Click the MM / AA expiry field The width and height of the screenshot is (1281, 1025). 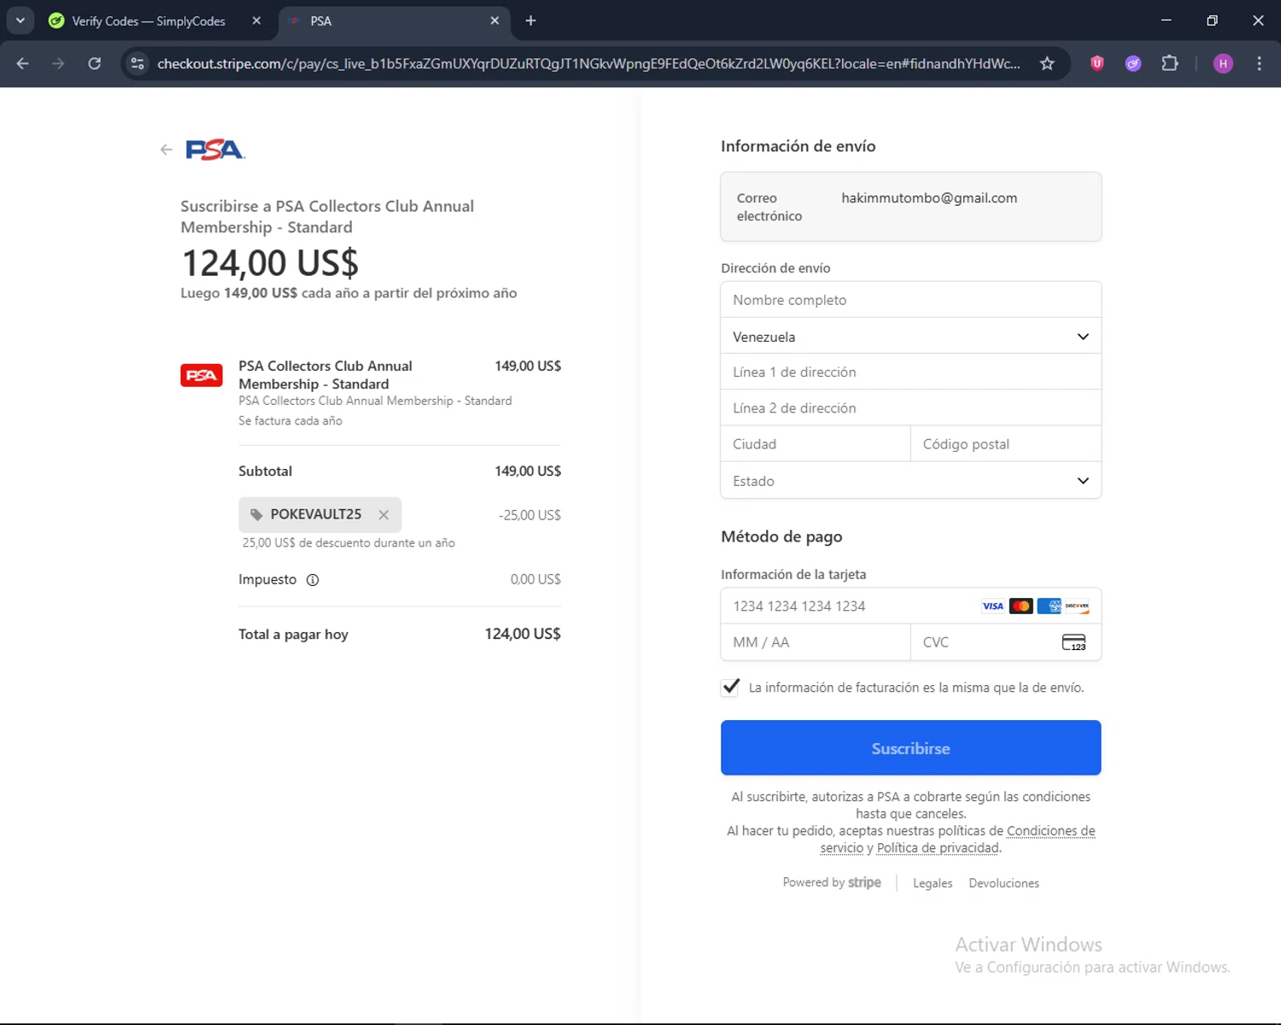(816, 642)
